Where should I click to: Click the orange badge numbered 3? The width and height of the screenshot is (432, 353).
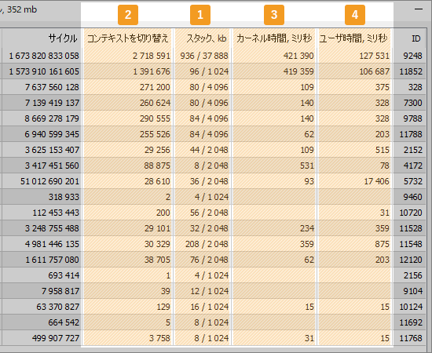point(274,15)
